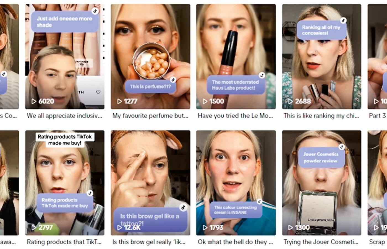Click play icon on the 6020-views video

tap(34, 102)
